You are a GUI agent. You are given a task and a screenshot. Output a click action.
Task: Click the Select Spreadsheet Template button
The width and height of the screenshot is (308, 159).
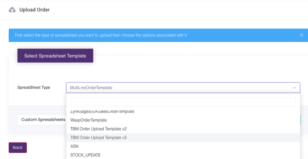point(55,56)
